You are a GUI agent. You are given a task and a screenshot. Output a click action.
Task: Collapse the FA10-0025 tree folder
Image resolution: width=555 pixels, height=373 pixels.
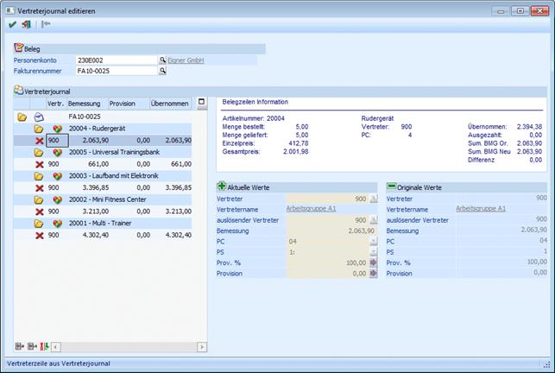tap(22, 117)
